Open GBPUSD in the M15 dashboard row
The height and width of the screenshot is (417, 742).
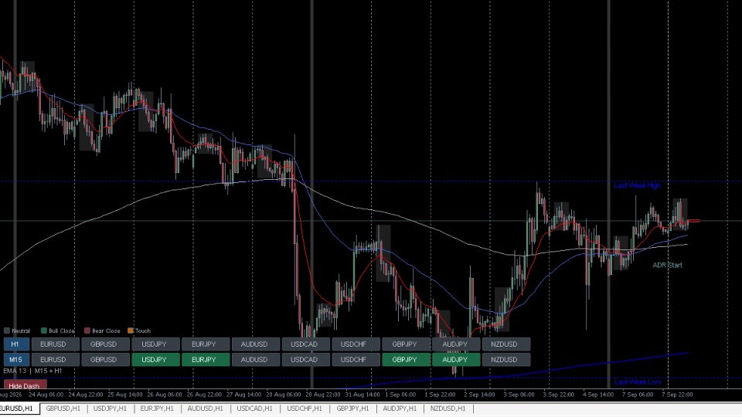[106, 360]
